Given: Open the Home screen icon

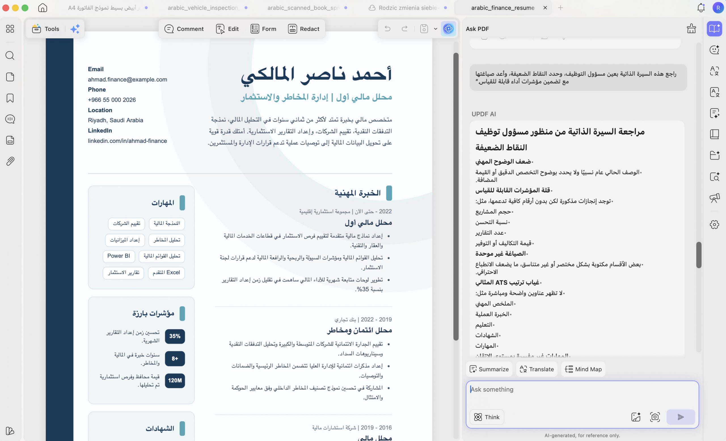Looking at the screenshot, I should (x=43, y=8).
